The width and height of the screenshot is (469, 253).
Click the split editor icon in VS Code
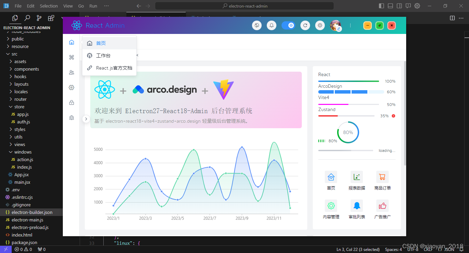coord(452,18)
